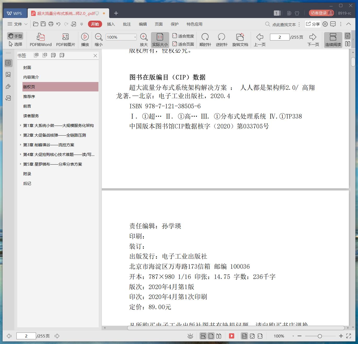Close the 书签 bookmark panel
This screenshot has height=344, width=358.
pyautogui.click(x=95, y=55)
